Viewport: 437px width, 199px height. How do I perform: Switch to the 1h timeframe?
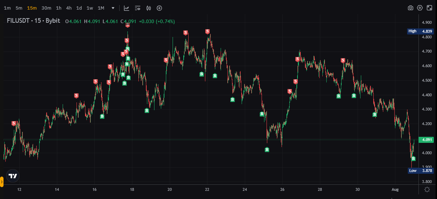point(59,8)
